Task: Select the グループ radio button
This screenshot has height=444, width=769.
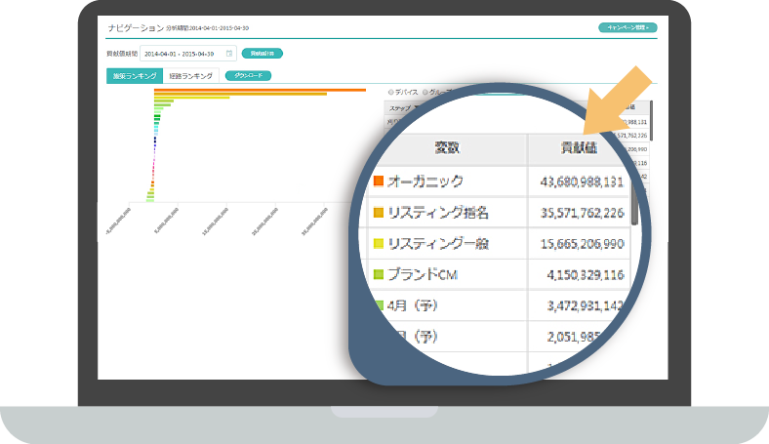Action: point(425,92)
